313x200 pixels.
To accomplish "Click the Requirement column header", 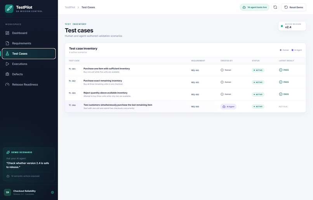I will [x=198, y=61].
